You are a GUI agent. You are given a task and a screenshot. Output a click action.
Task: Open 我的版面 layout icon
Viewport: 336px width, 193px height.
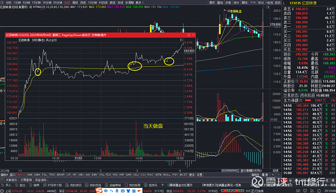[126, 185]
